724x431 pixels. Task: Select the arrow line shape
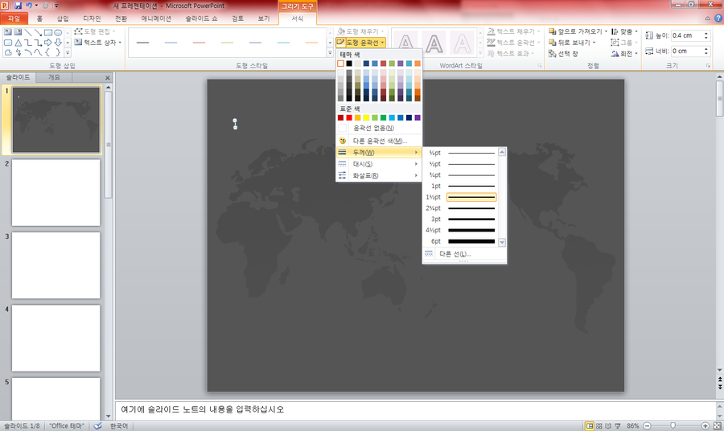coord(38,33)
